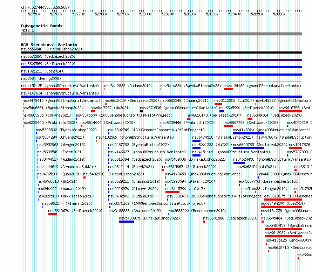The image size is (312, 272).
Task: Open the nsv6615794 (Sedlazeck2020) label
Action: pyautogui.click(x=135, y=159)
